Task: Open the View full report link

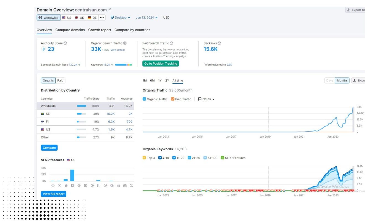Action: pos(53,194)
